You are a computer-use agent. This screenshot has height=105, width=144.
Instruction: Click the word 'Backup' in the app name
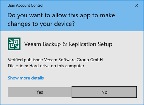pyautogui.click(x=52, y=44)
